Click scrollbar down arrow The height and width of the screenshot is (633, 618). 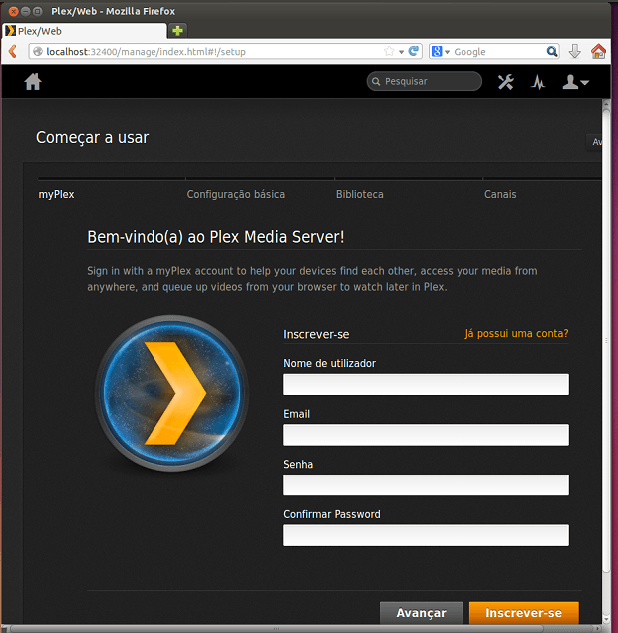point(606,619)
